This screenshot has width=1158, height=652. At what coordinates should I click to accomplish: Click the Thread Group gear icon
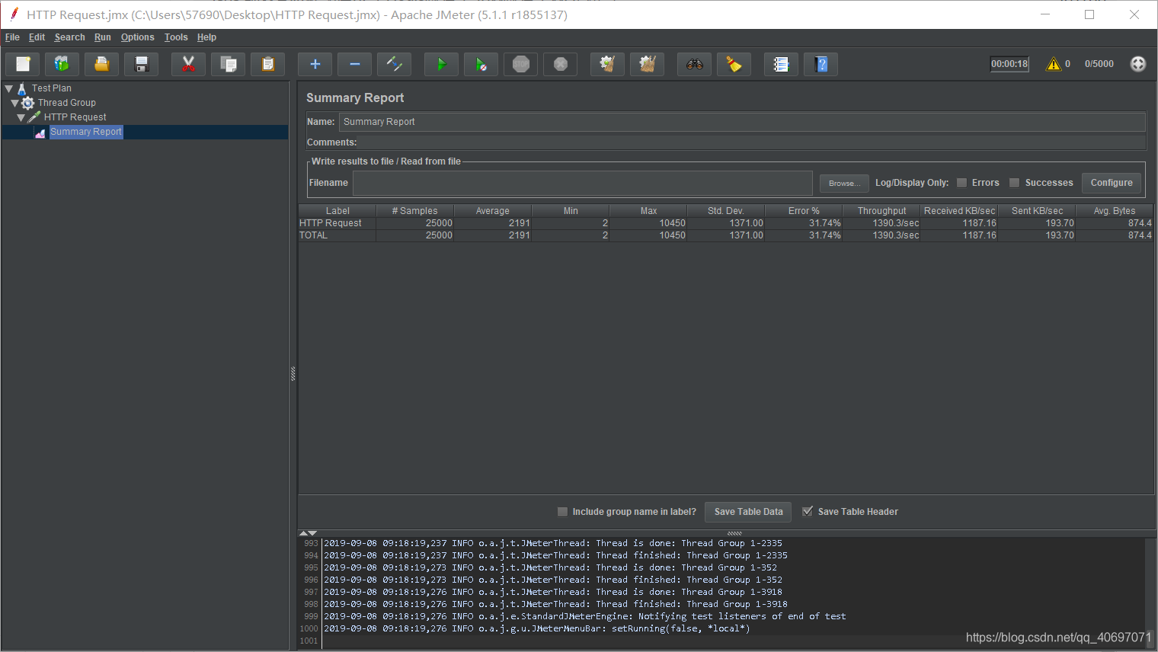click(28, 103)
